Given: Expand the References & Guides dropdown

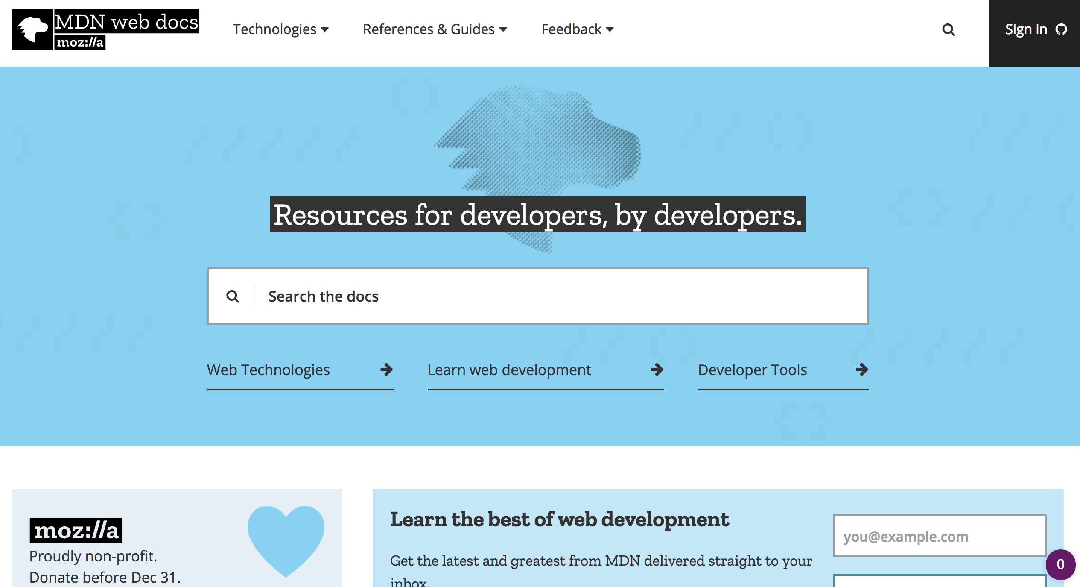Looking at the screenshot, I should point(435,29).
